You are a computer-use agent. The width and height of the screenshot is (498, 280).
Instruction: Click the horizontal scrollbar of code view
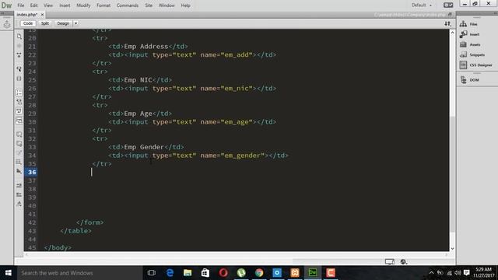(237, 254)
